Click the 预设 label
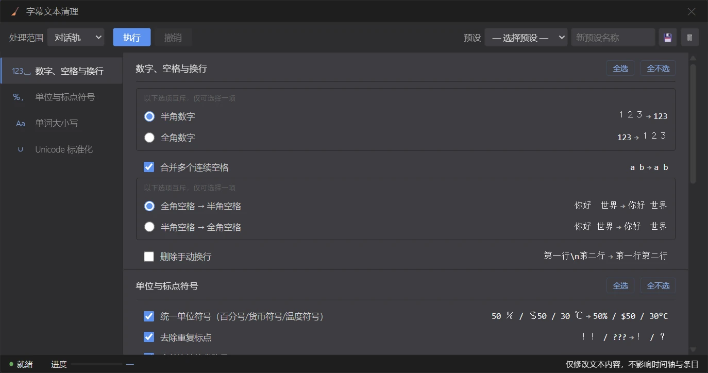Screen dimensions: 708x373 coord(472,38)
